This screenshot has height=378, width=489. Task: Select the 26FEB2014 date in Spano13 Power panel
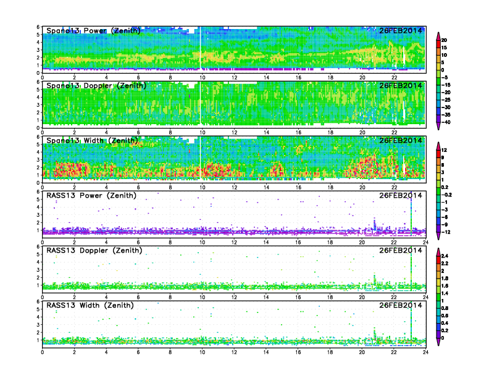401,30
